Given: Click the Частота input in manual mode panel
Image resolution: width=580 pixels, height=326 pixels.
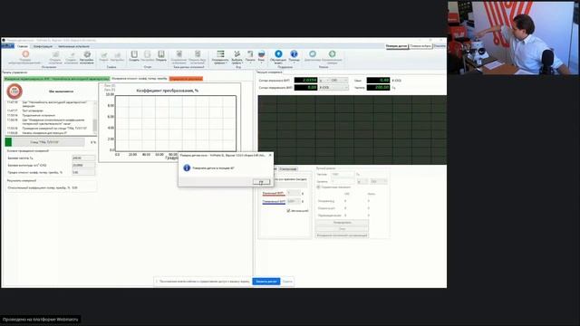Looking at the screenshot, I should tap(343, 174).
